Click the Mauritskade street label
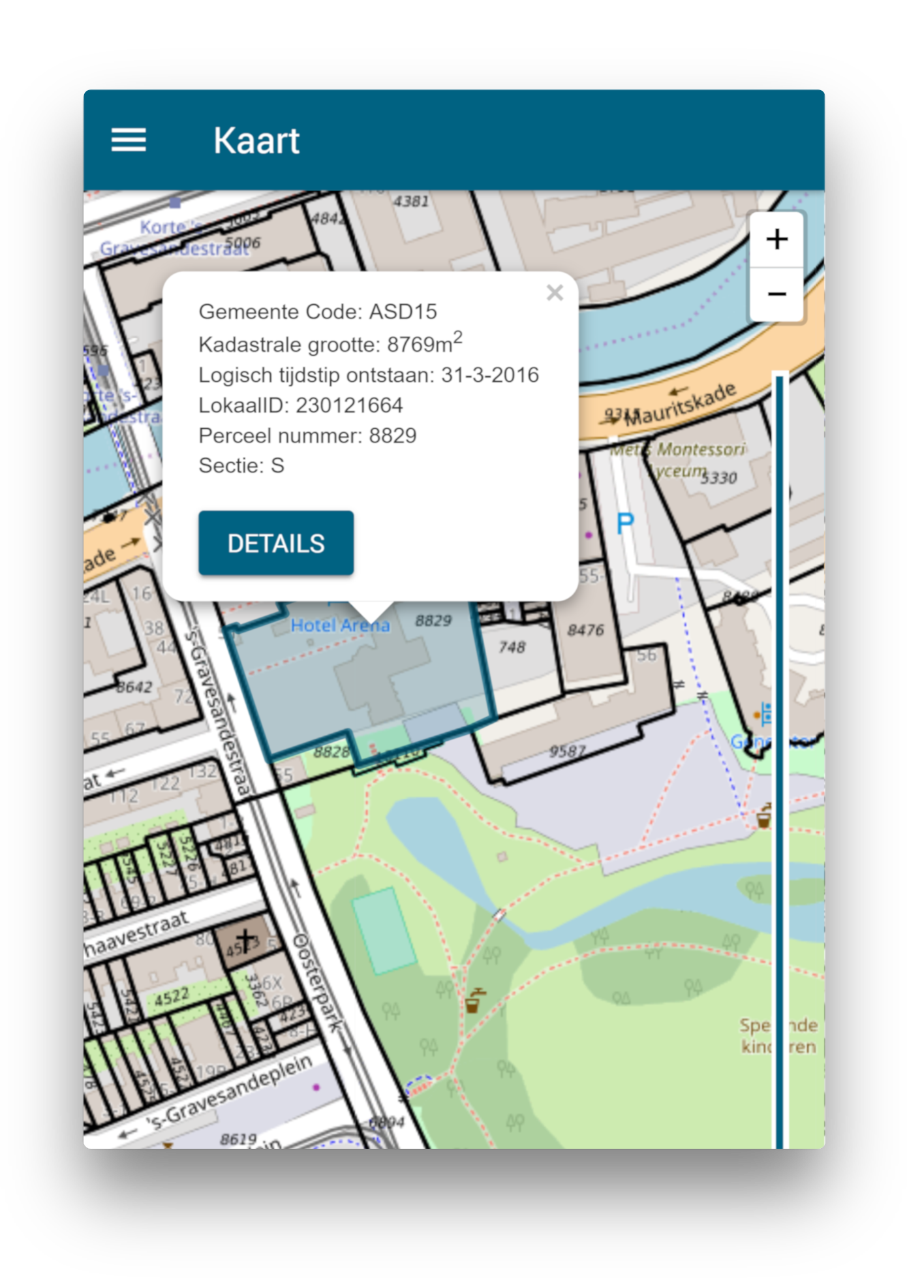907x1278 pixels. coord(681,405)
